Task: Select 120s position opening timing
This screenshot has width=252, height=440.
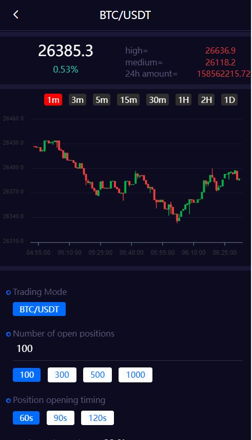Action: 98,418
